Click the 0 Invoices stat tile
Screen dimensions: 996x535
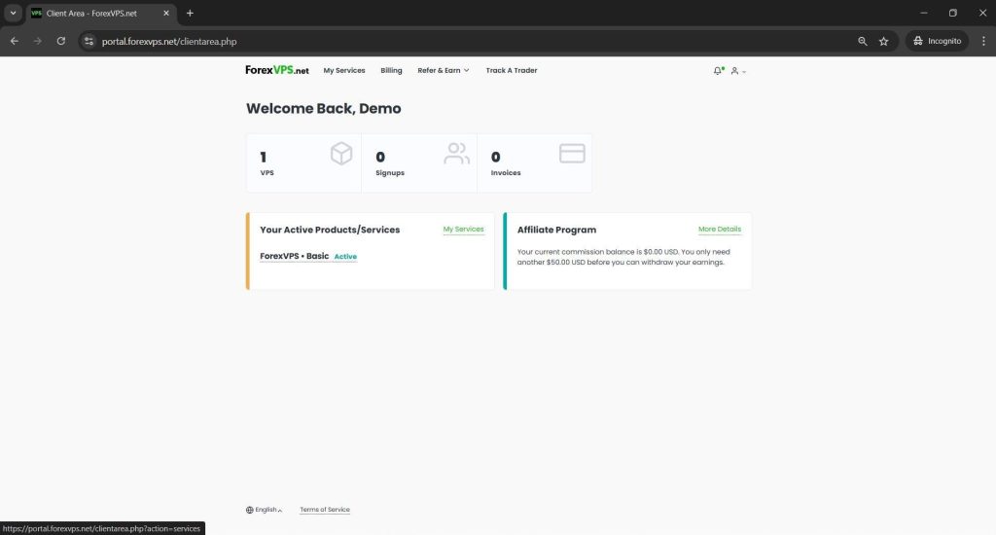[534, 162]
